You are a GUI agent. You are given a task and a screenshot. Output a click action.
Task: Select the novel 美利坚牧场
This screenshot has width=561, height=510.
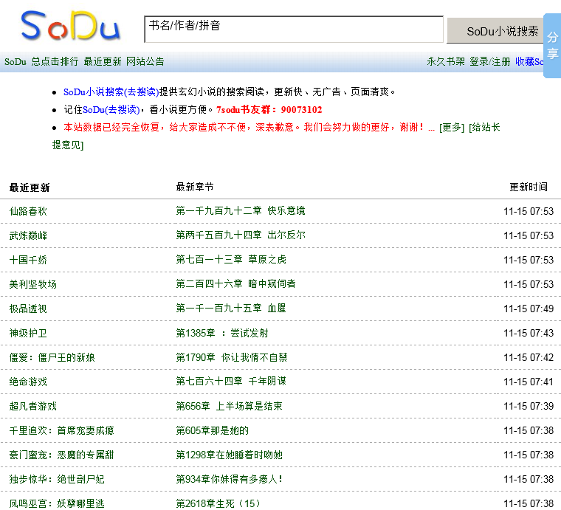pyautogui.click(x=33, y=284)
